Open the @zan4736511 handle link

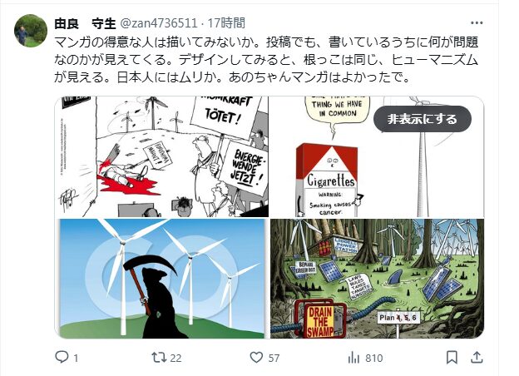pyautogui.click(x=158, y=23)
